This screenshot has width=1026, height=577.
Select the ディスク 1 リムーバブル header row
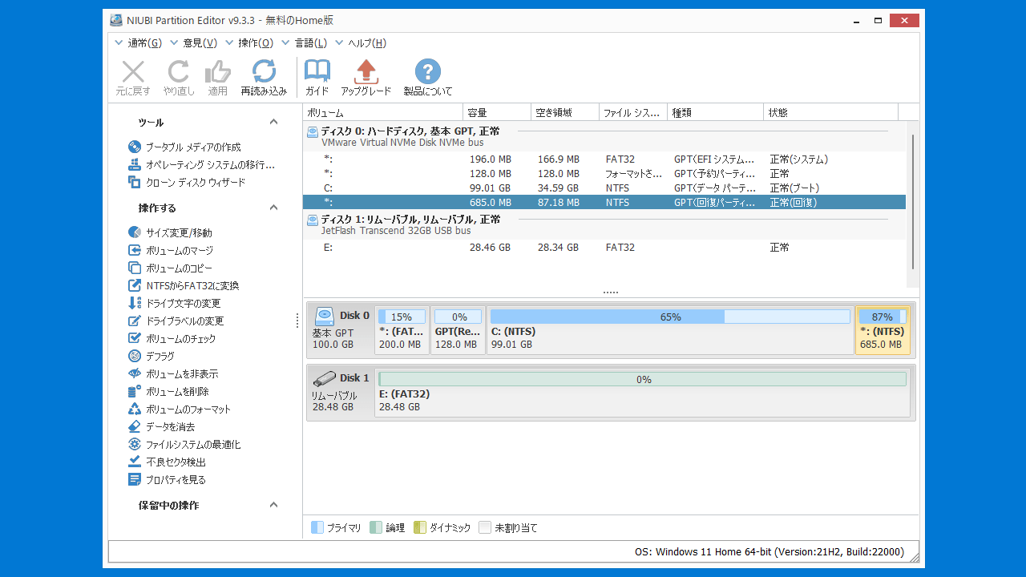coord(604,224)
